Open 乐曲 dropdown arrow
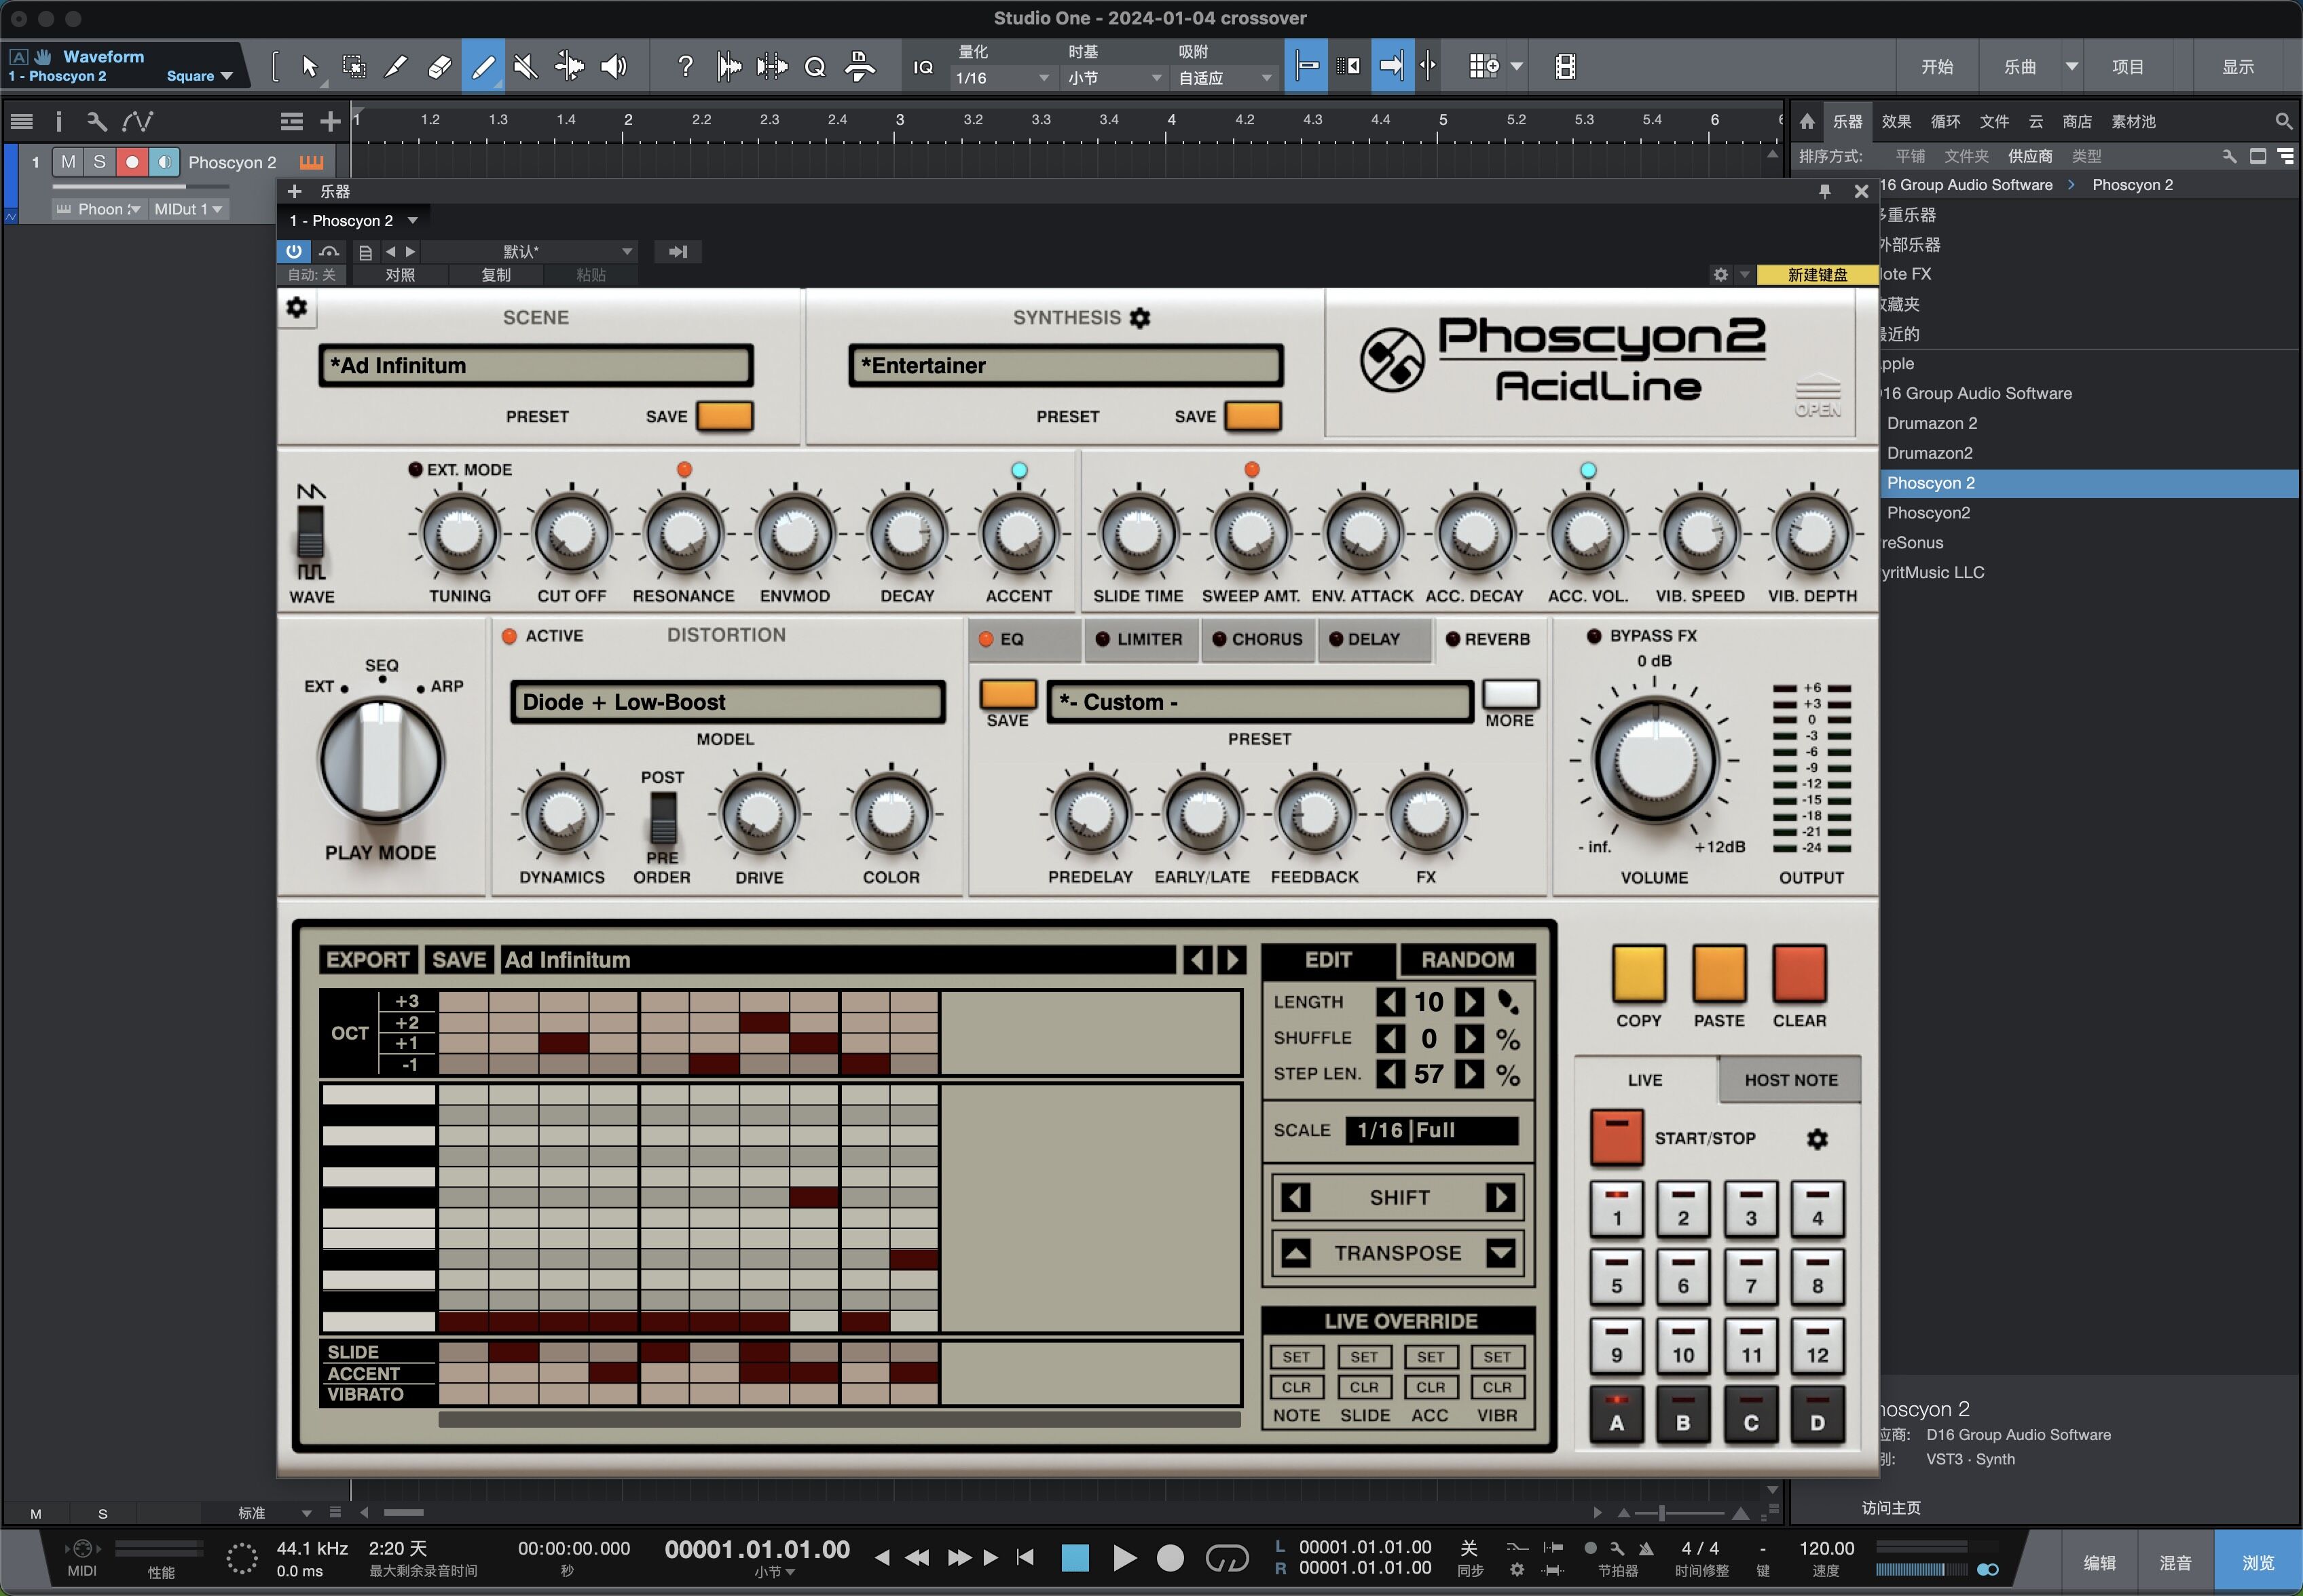The height and width of the screenshot is (1596, 2303). pyautogui.click(x=2072, y=67)
